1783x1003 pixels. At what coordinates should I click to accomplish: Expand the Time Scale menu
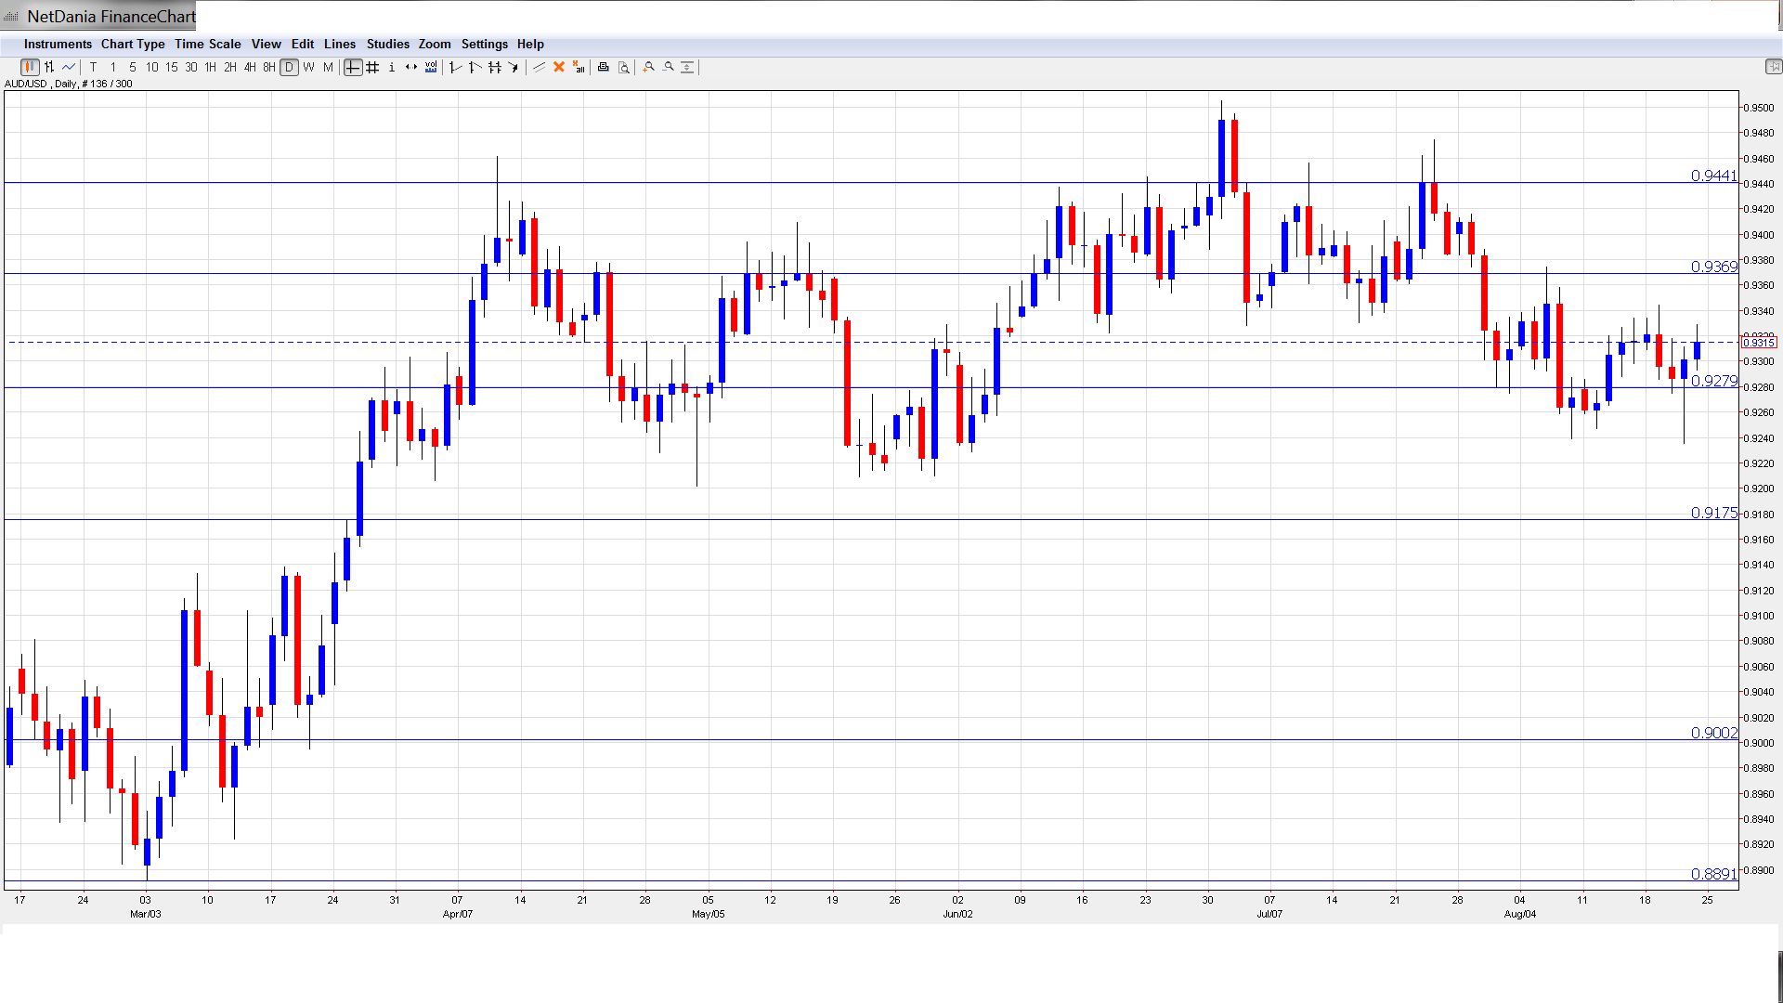207,44
